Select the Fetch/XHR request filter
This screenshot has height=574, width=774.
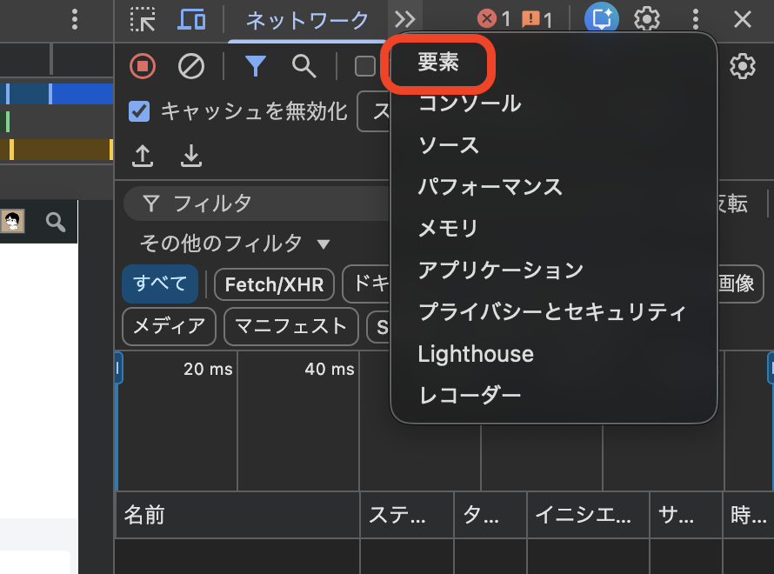273,284
